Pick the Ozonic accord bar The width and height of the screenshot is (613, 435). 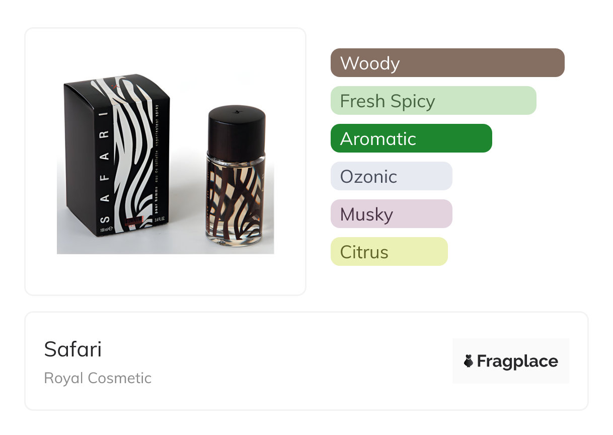[x=391, y=176]
